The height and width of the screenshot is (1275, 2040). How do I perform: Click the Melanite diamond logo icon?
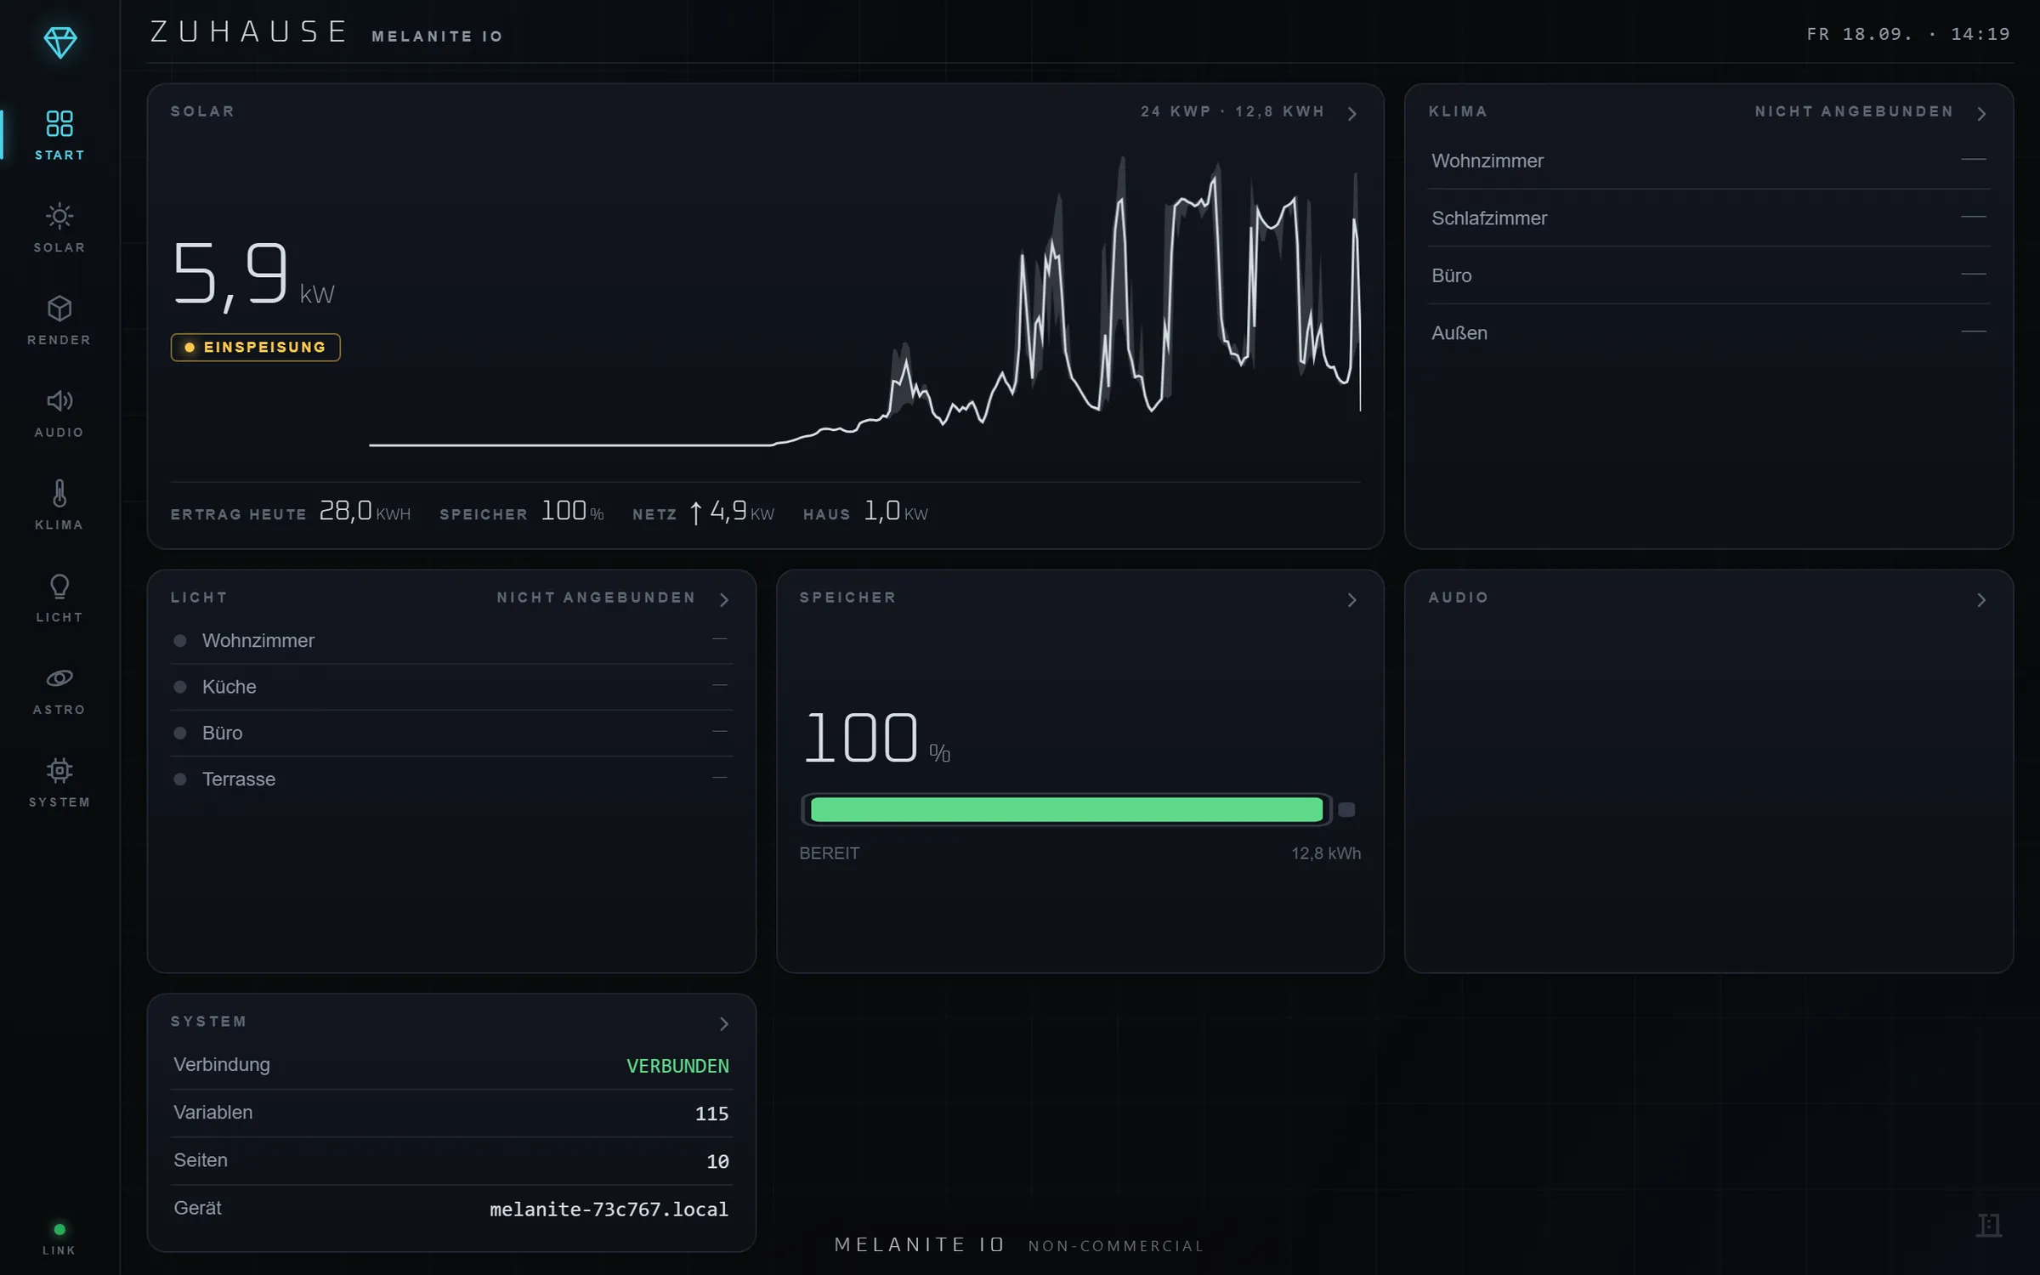pos(59,42)
